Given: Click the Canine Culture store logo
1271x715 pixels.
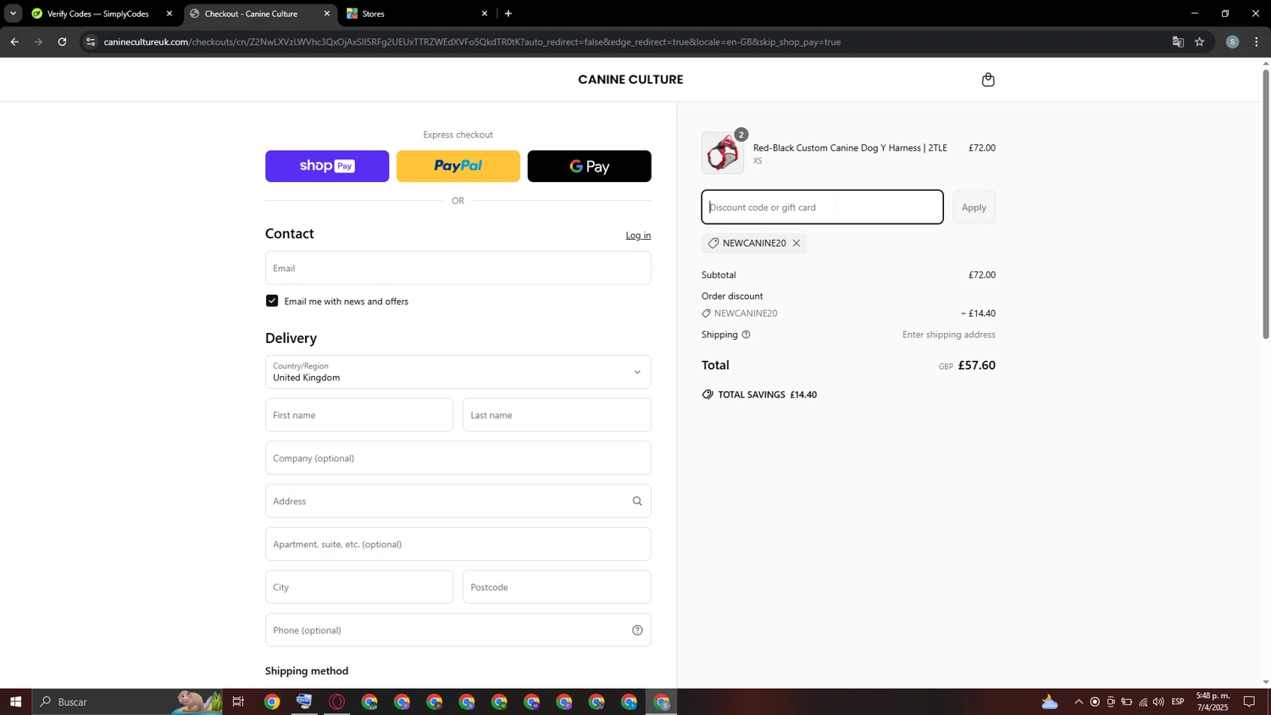Looking at the screenshot, I should click(630, 80).
